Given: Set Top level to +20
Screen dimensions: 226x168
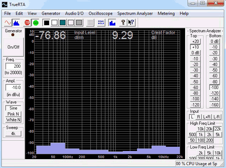Looking at the screenshot, I should [x=195, y=41].
